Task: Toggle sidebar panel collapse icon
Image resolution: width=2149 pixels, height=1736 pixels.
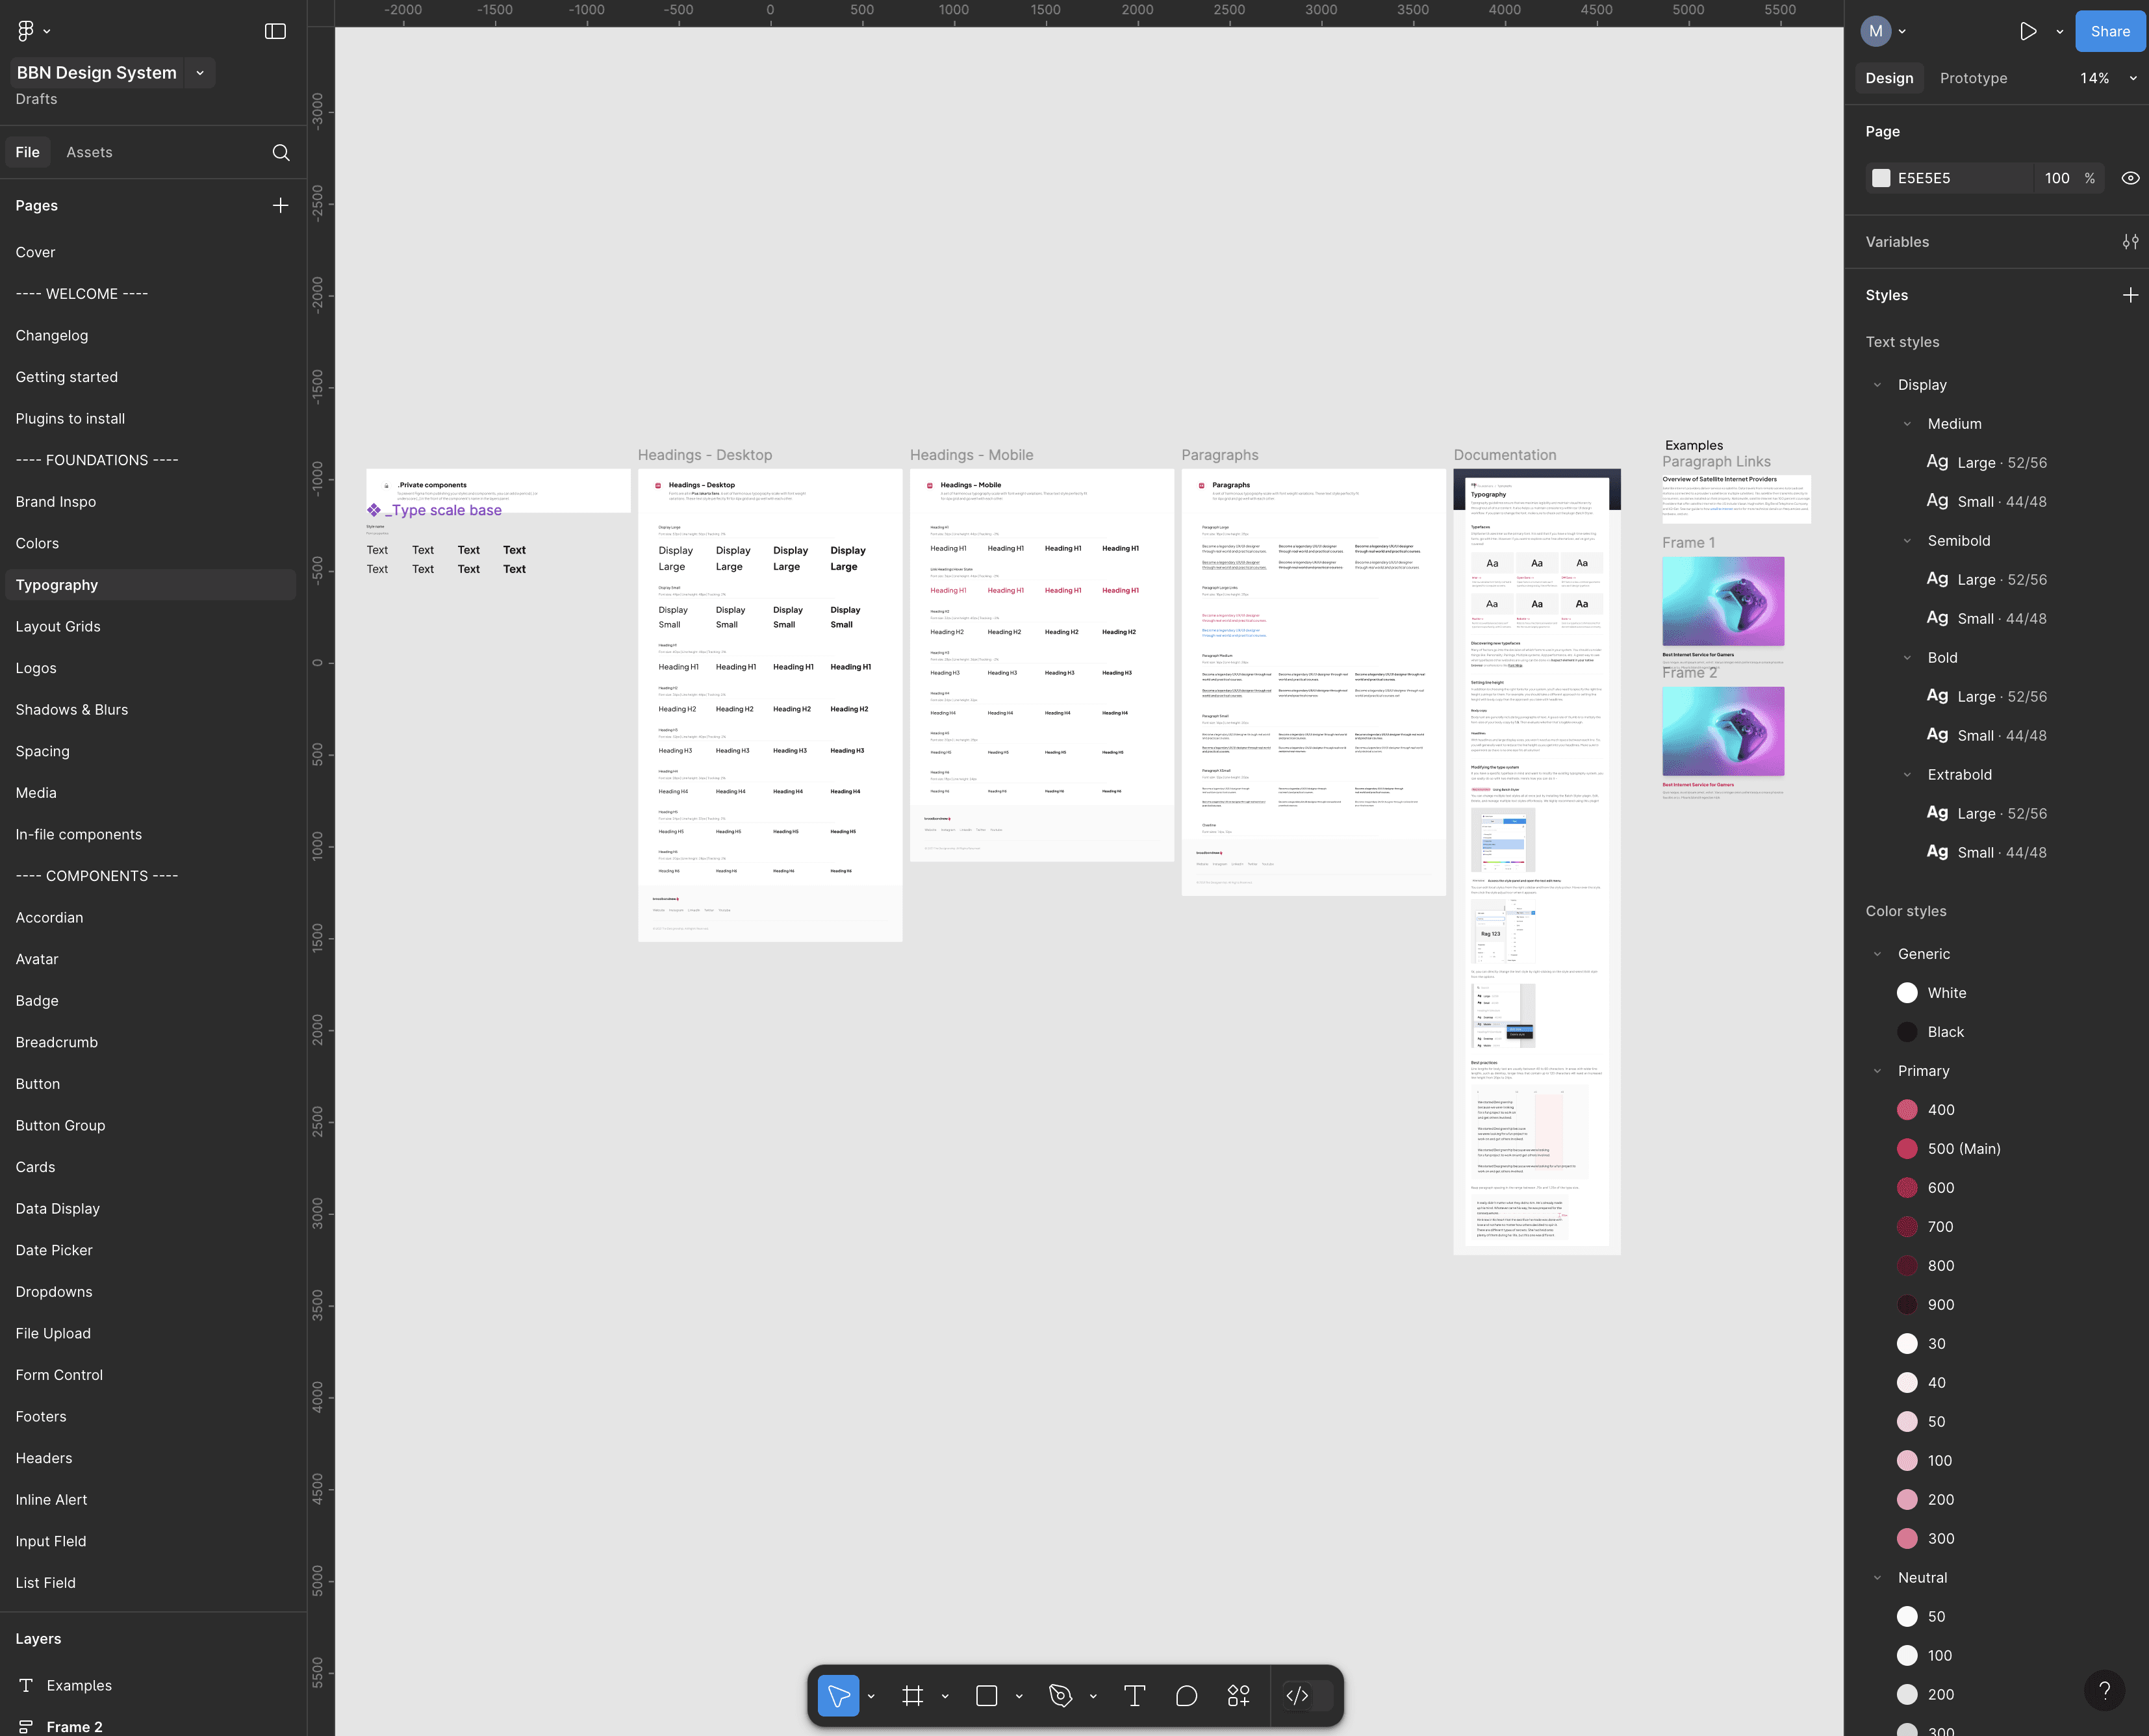Action: click(275, 31)
